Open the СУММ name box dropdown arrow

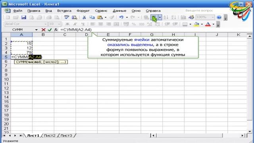[x=36, y=30]
